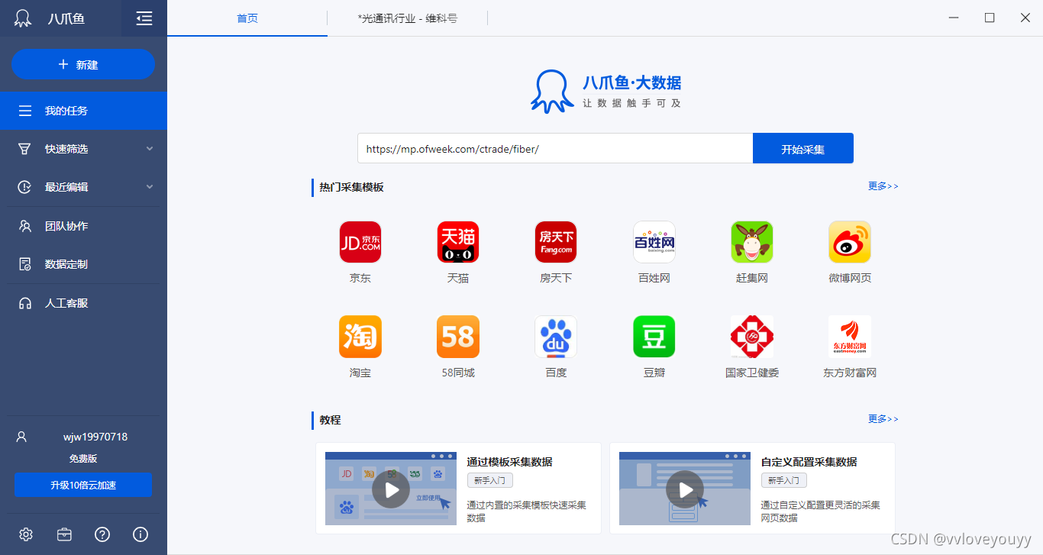Open the JD 京东 template
This screenshot has width=1043, height=555.
tap(360, 242)
